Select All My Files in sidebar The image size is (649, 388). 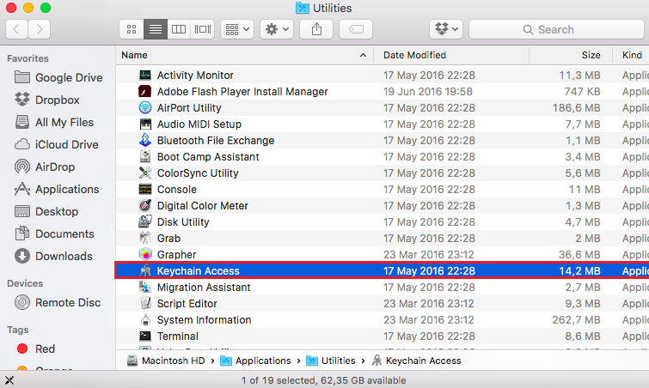point(54,122)
